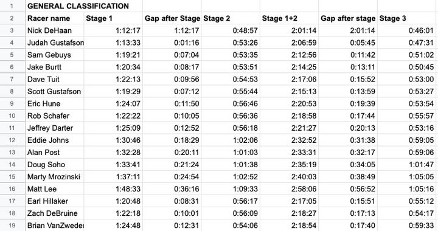This screenshot has width=438, height=231.
Task: Select row 3 via its row number
Action: coord(12,30)
